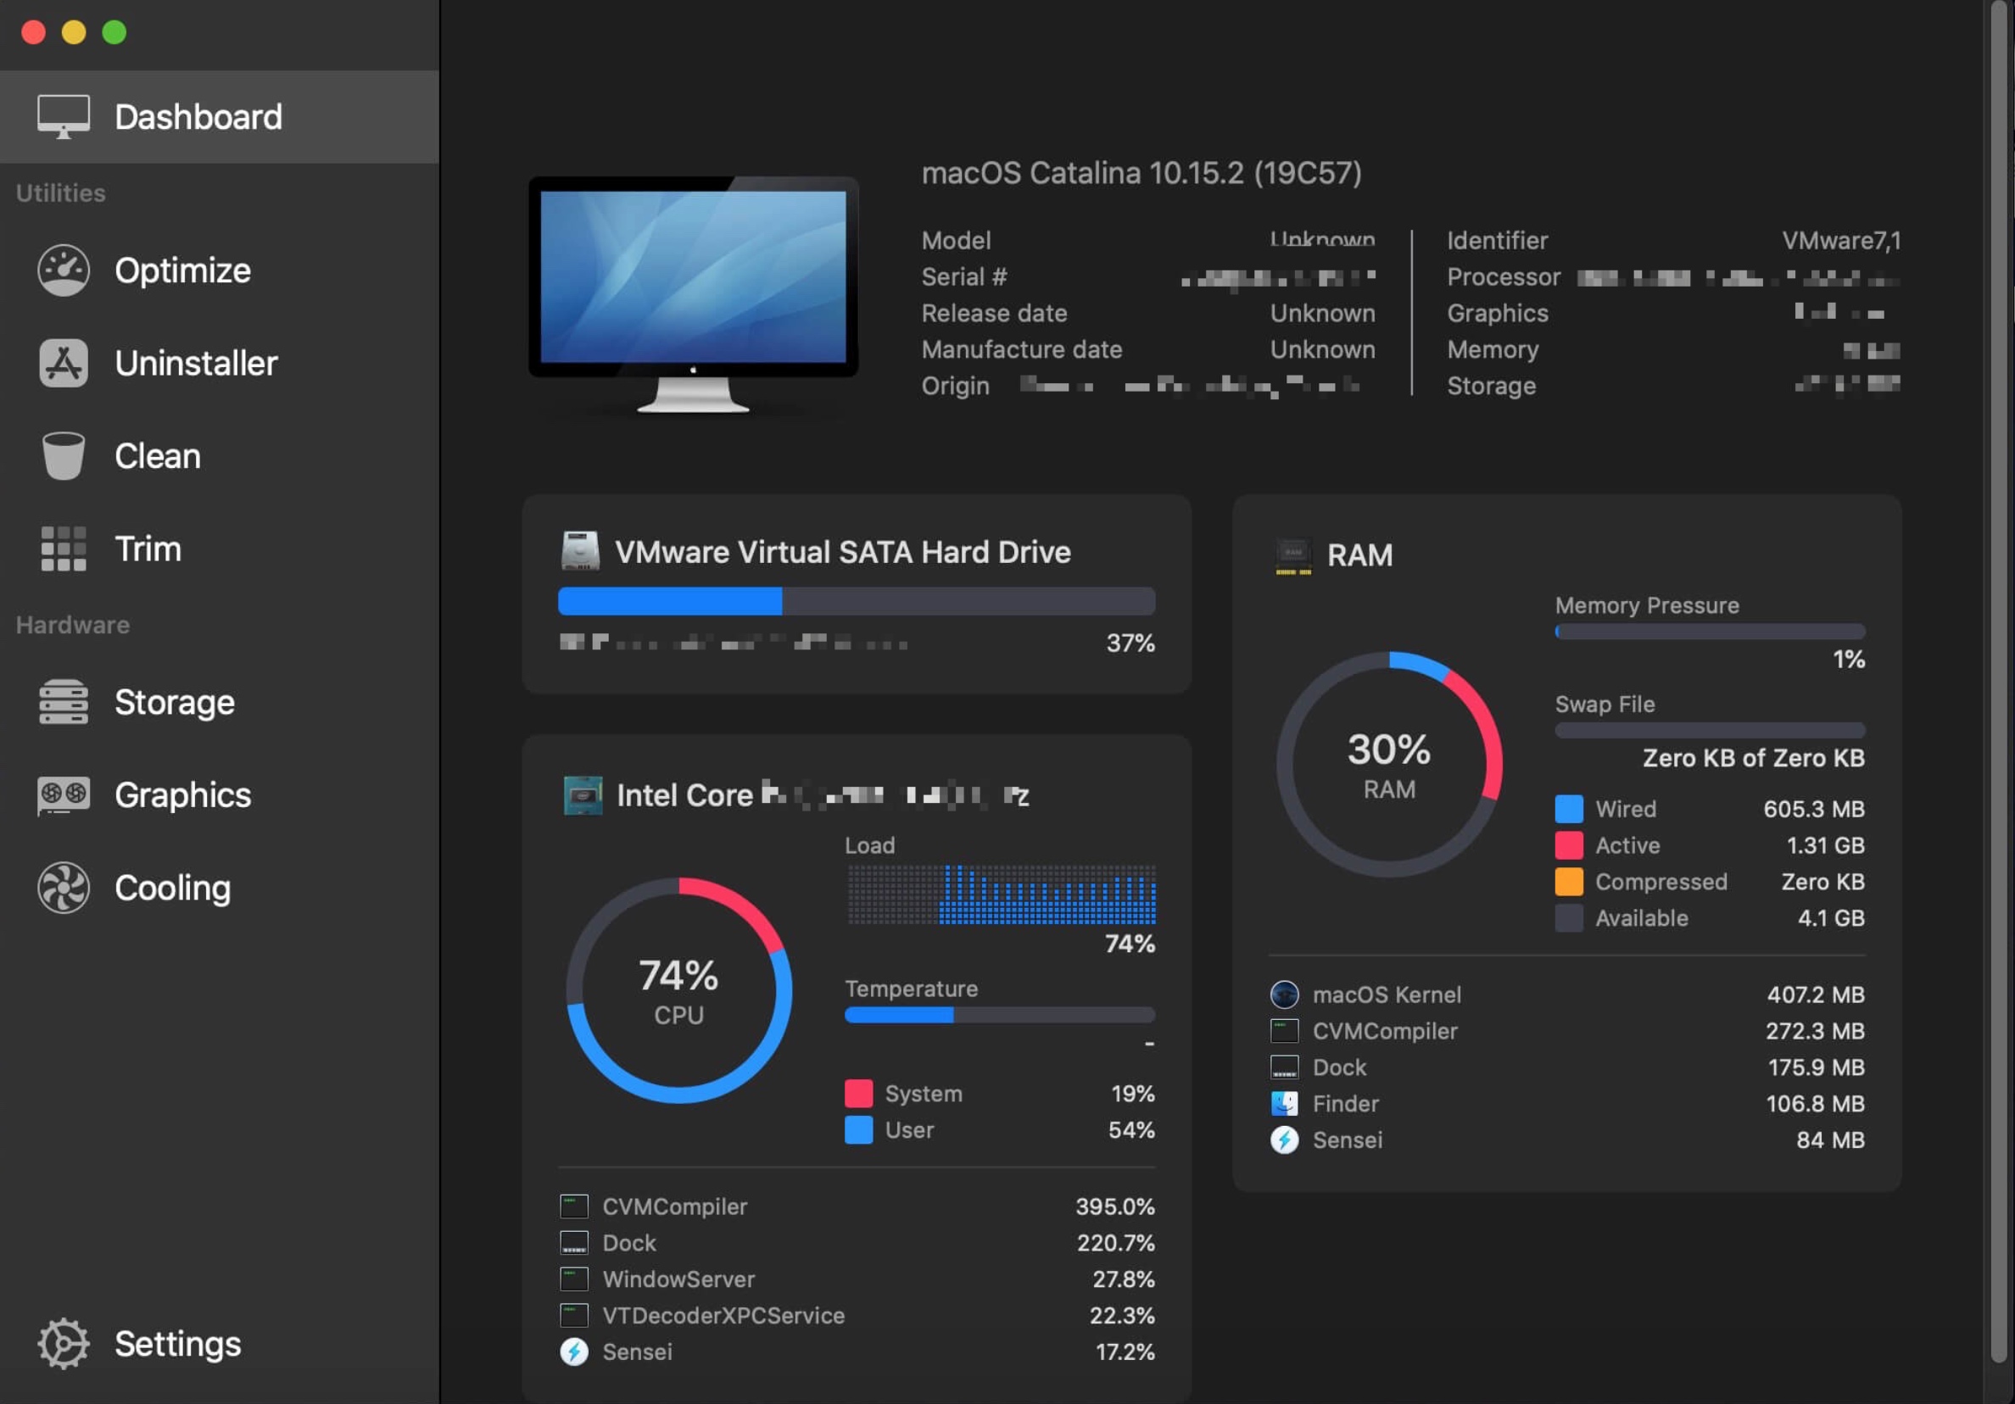
Task: Open the Cooling hardware page
Action: pyautogui.click(x=173, y=887)
